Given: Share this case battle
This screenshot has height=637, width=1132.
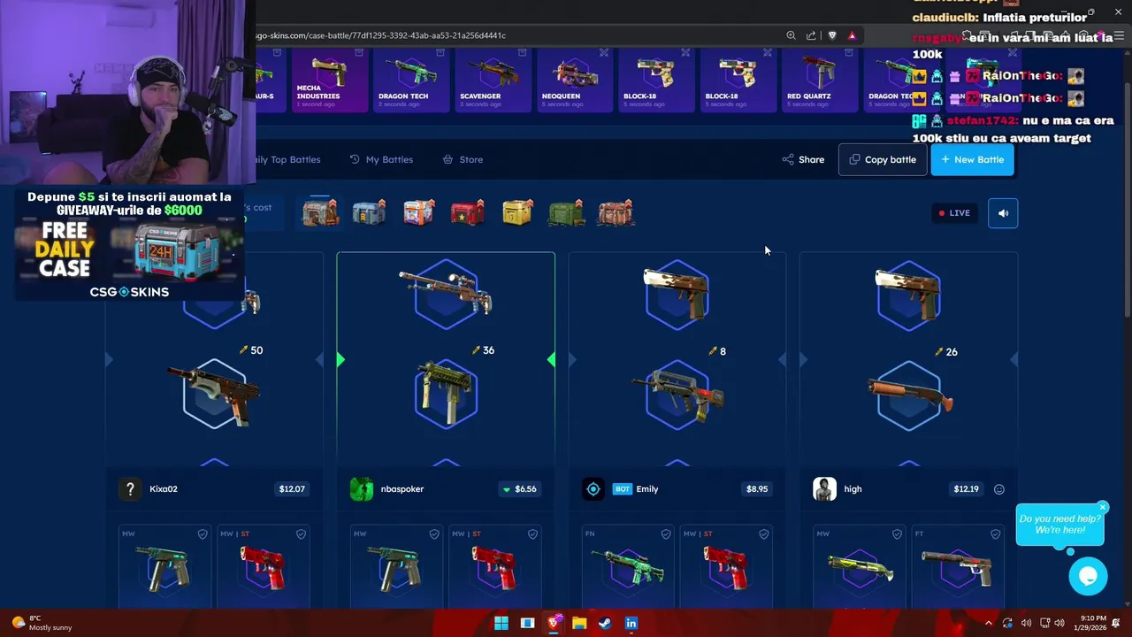Looking at the screenshot, I should pos(803,159).
